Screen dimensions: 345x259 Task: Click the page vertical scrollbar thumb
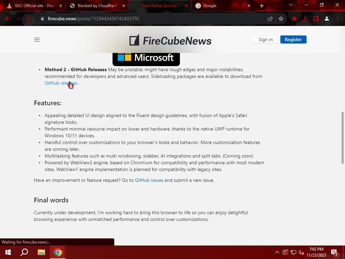342,138
